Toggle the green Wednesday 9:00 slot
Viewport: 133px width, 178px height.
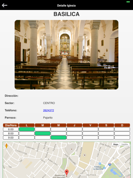[x=58, y=138]
